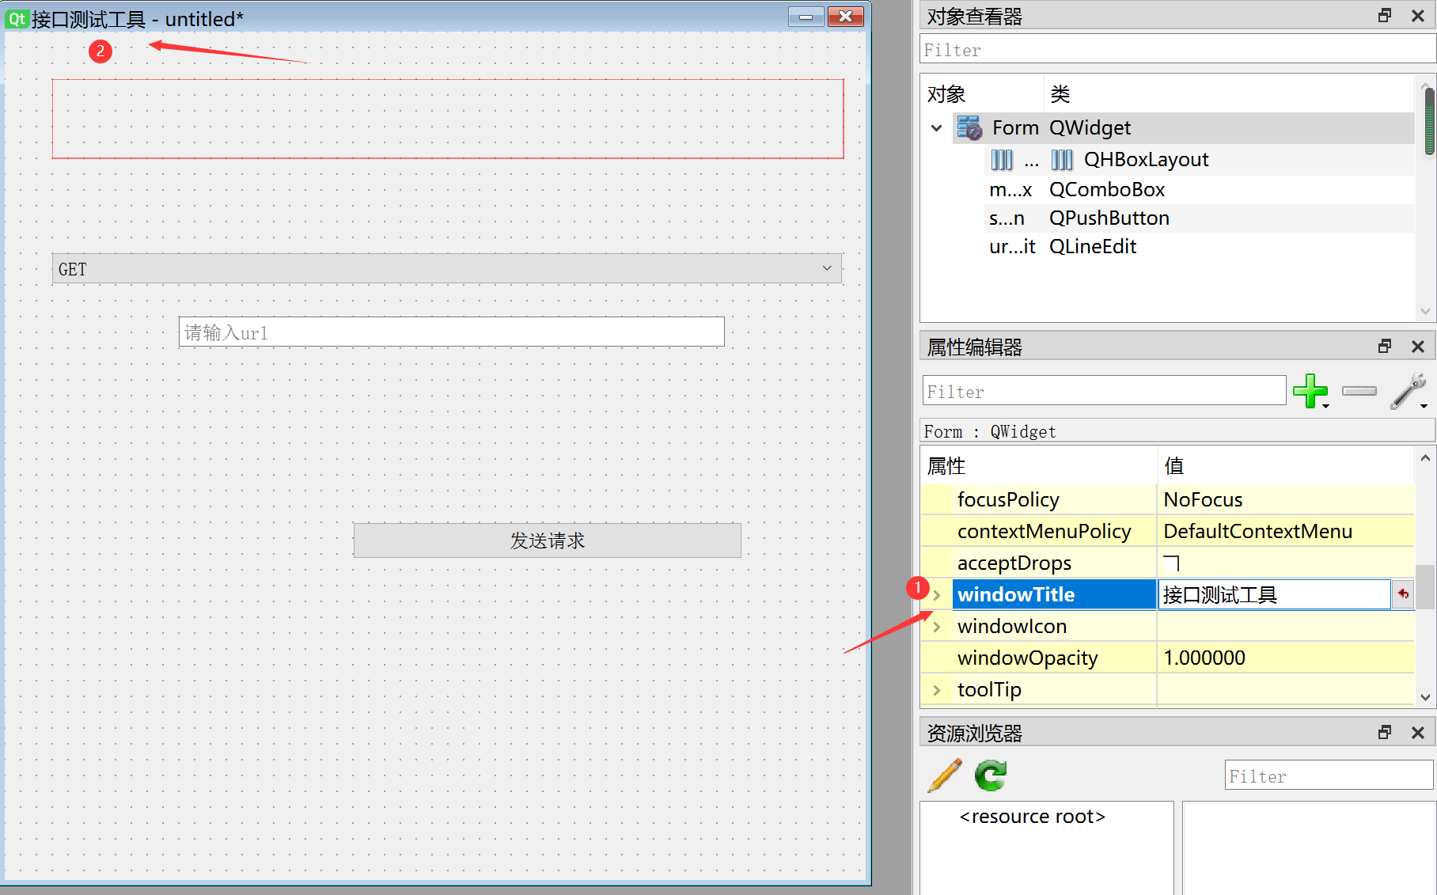Click the Form widget icon in object tree
The height and width of the screenshot is (895, 1437).
tap(969, 127)
